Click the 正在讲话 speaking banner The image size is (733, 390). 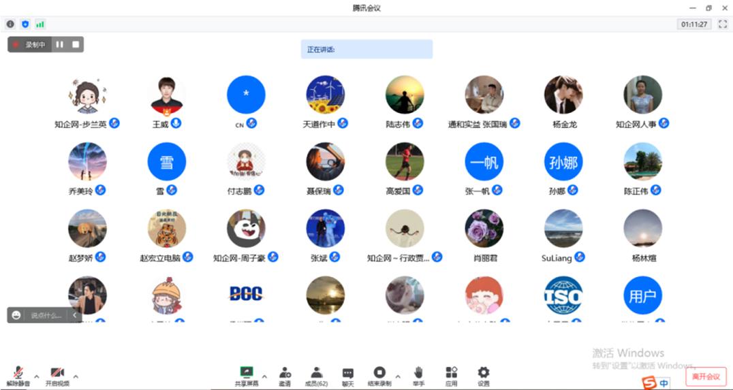tap(366, 49)
